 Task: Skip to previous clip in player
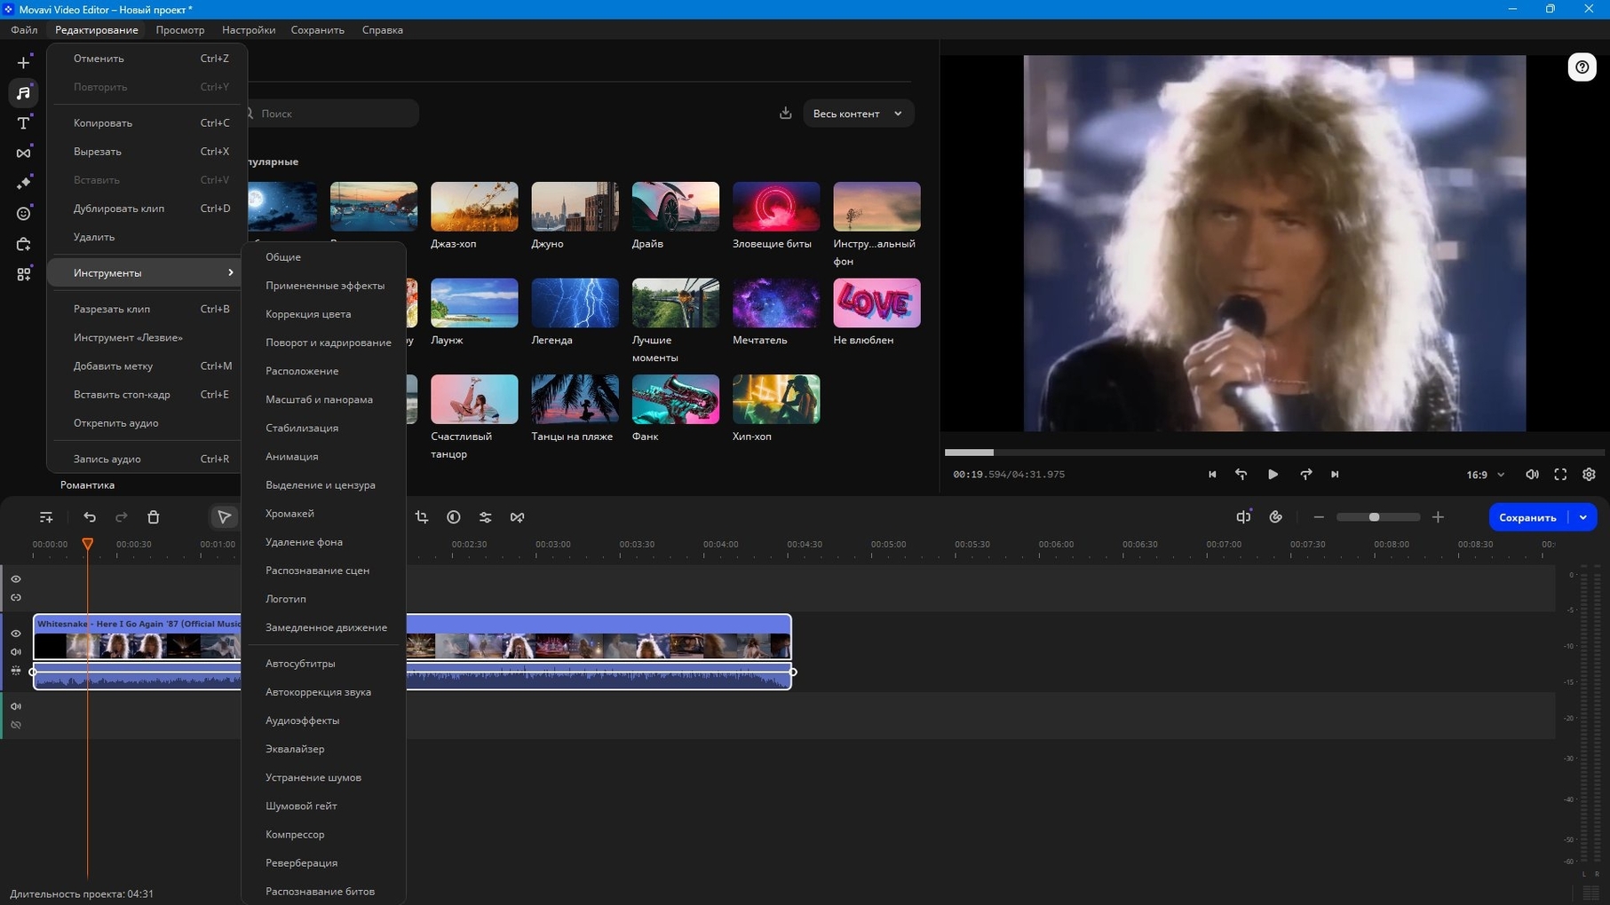tap(1212, 475)
